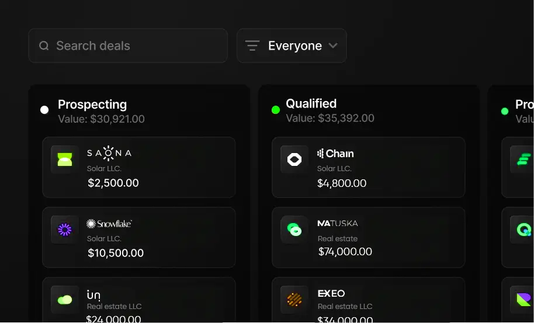Click the Saona deal logo icon
Viewport: 534px width, 323px height.
pyautogui.click(x=65, y=159)
